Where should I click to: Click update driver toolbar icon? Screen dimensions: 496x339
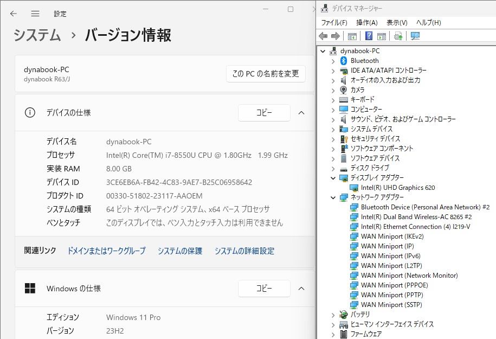(x=398, y=36)
